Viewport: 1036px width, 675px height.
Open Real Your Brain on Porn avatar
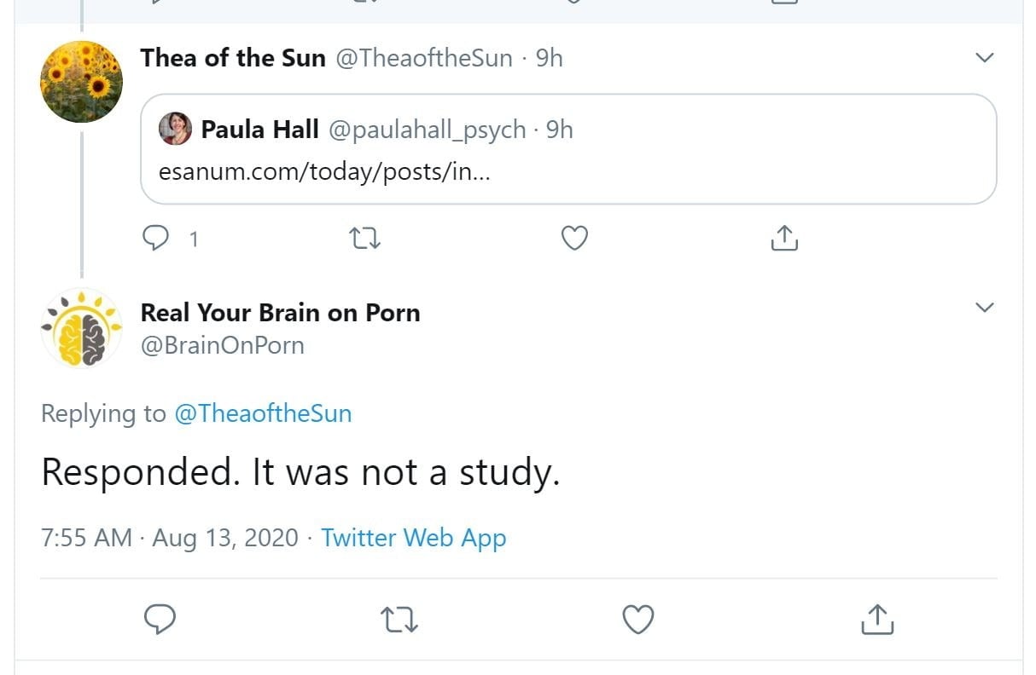click(82, 328)
